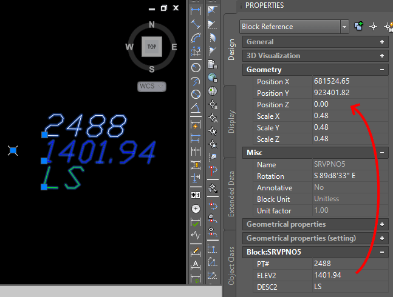Click the point with letter A icon
The image size is (393, 297).
click(213, 118)
